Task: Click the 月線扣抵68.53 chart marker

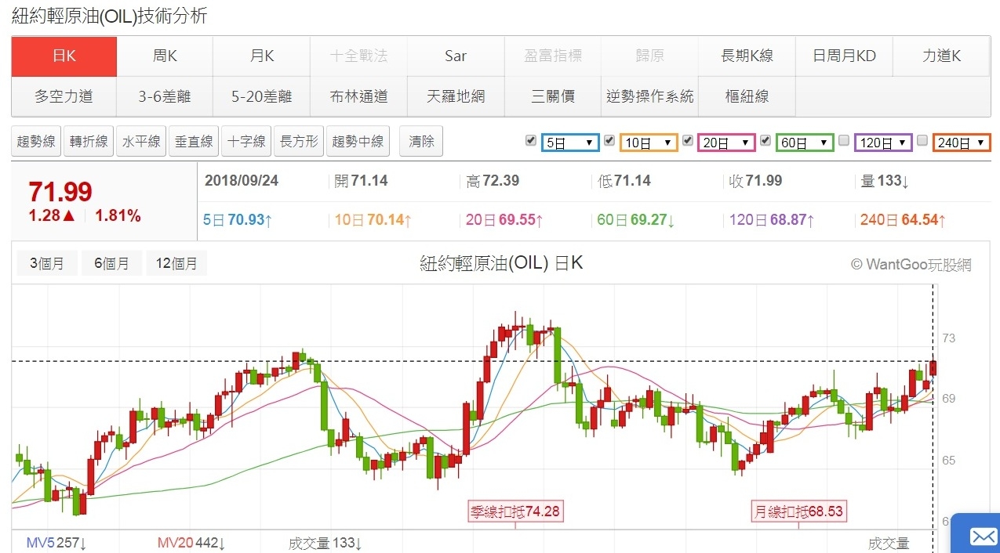Action: tap(798, 511)
